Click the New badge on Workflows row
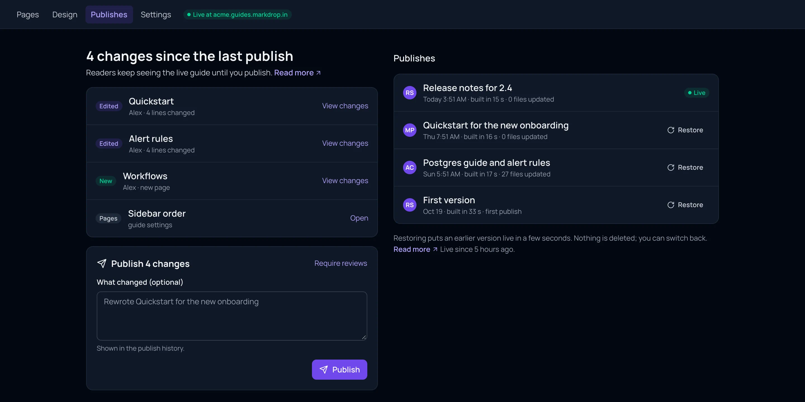This screenshot has height=402, width=805. [106, 181]
